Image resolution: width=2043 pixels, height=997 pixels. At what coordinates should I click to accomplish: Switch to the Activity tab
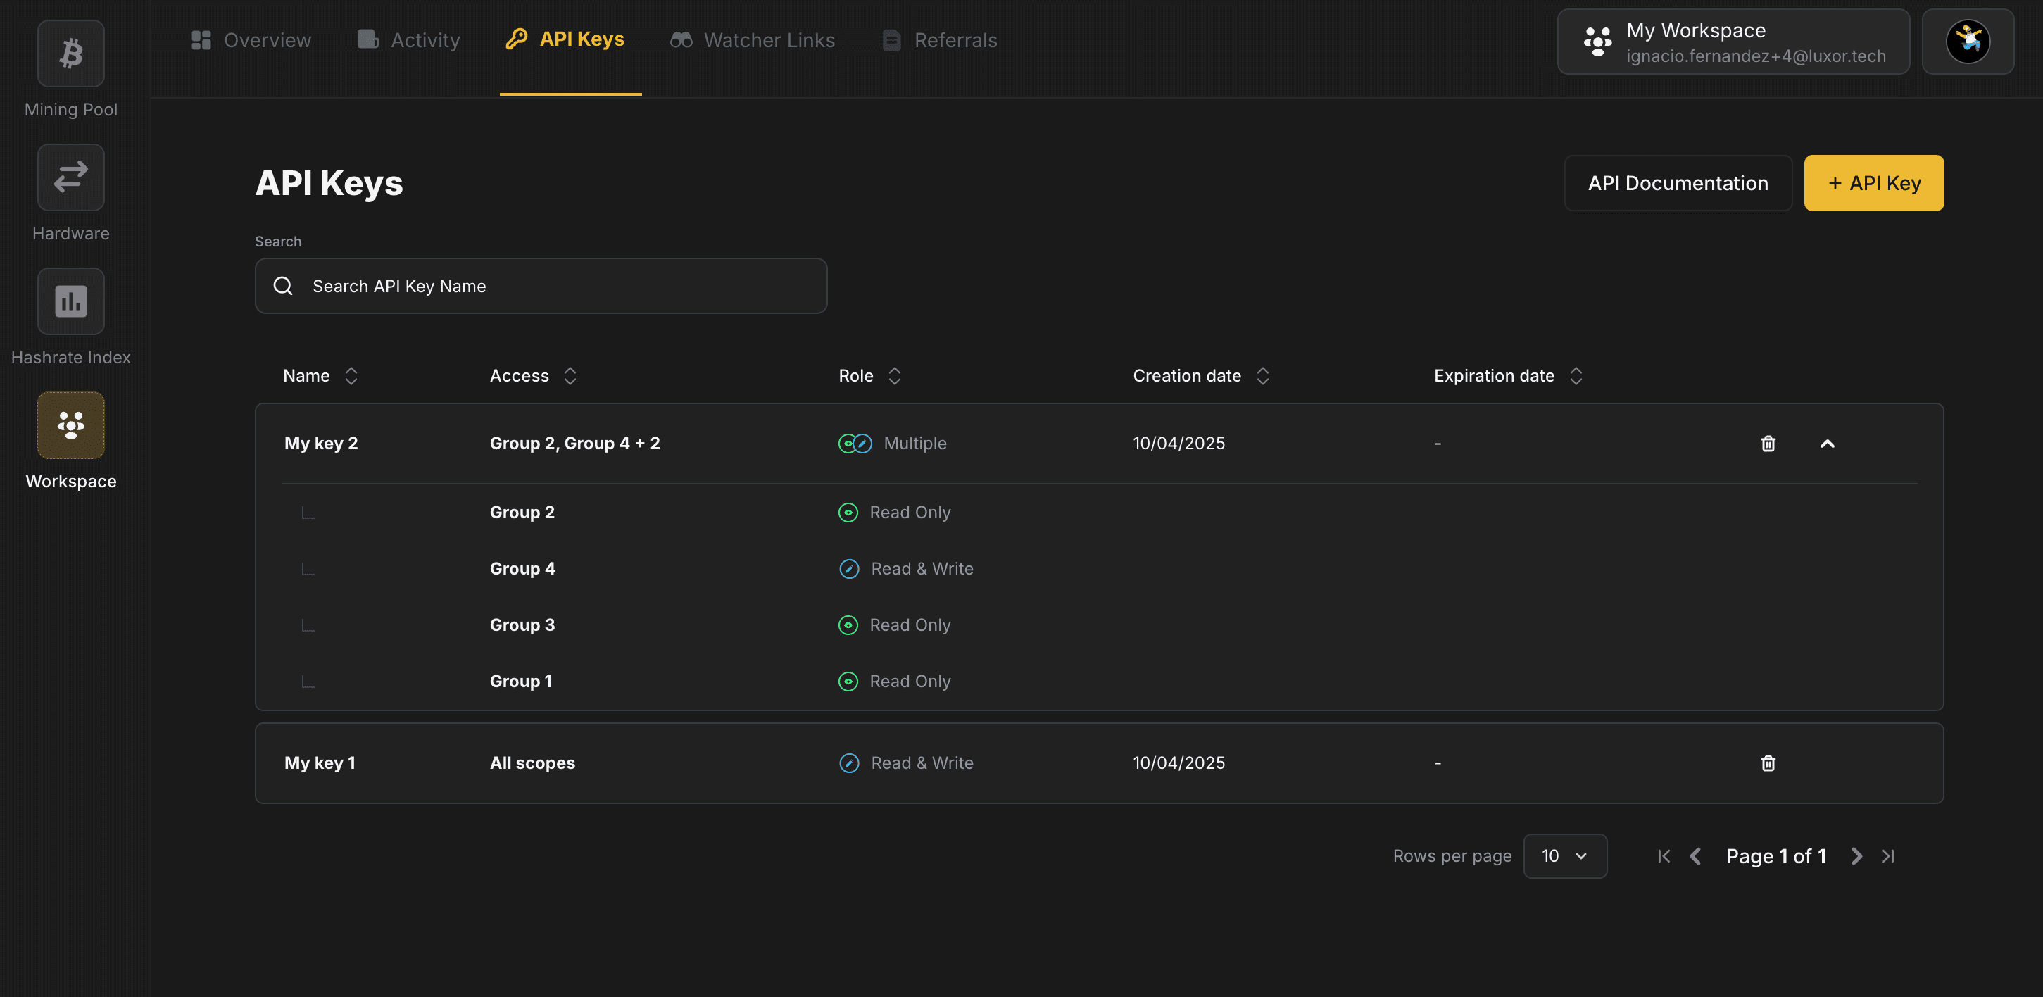pyautogui.click(x=408, y=39)
